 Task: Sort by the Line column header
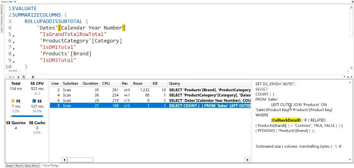[x=55, y=83]
